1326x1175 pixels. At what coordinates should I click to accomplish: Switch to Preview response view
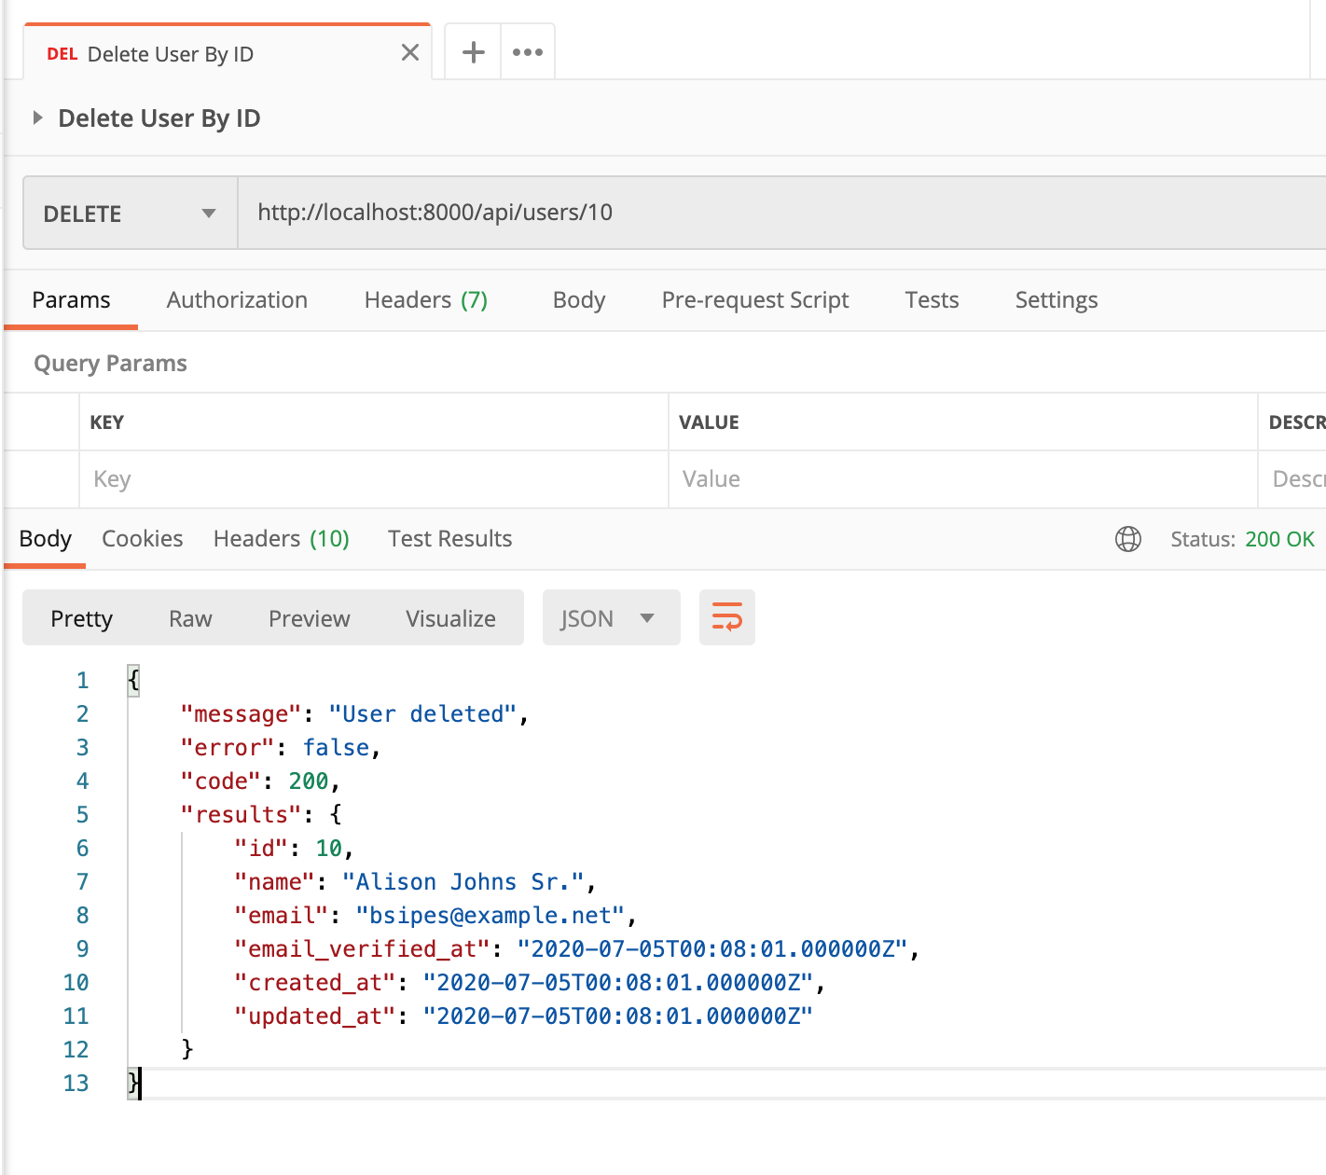point(310,618)
